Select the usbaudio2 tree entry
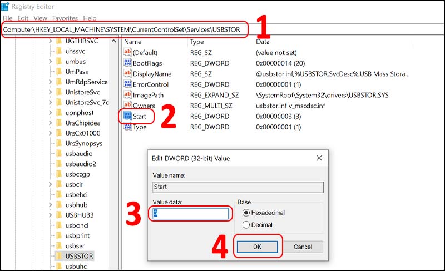 tap(81, 164)
